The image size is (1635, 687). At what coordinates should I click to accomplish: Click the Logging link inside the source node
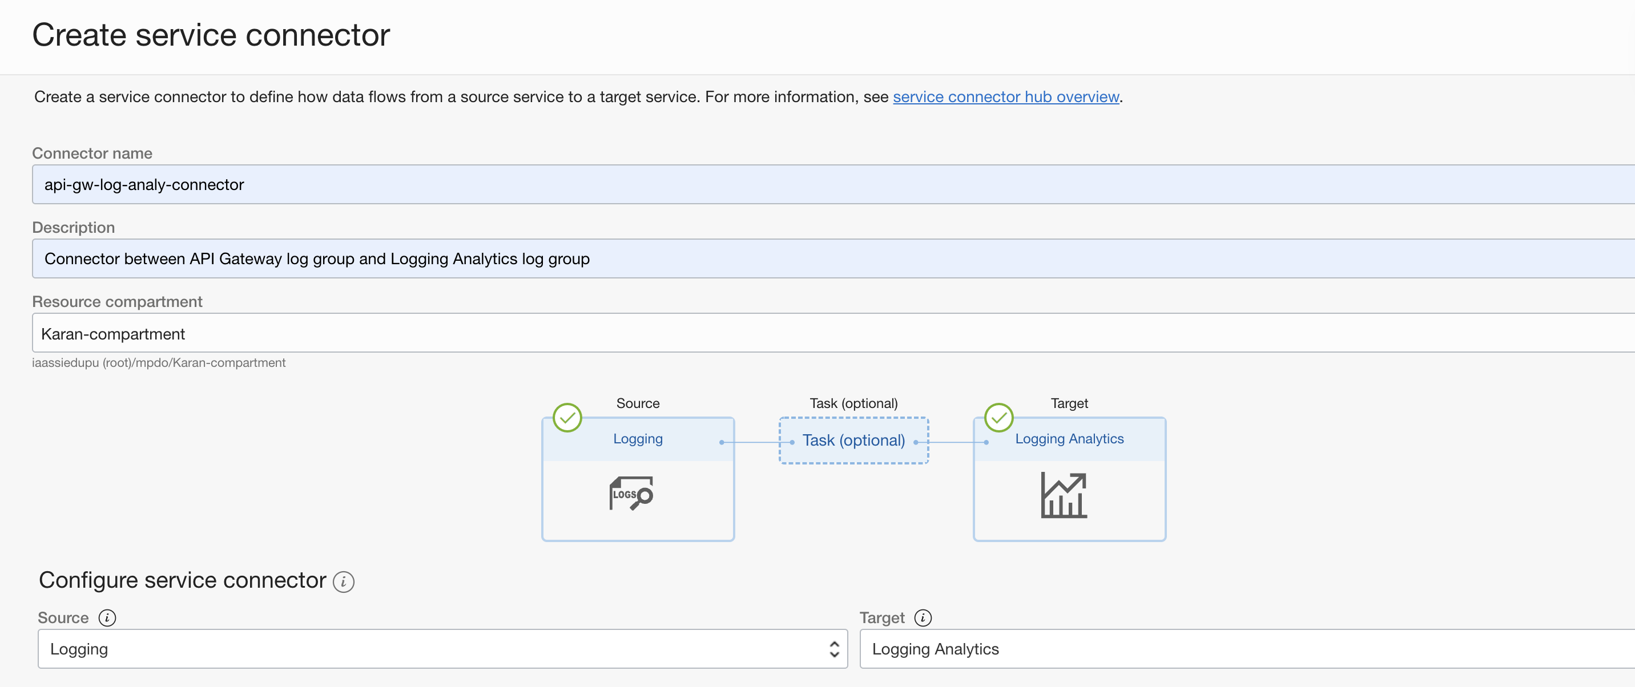(637, 438)
